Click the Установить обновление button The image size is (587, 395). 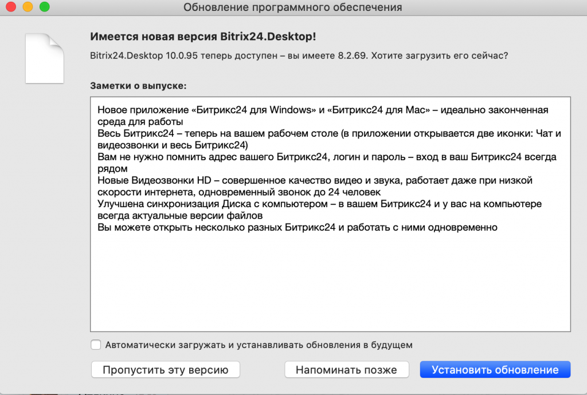(x=495, y=370)
